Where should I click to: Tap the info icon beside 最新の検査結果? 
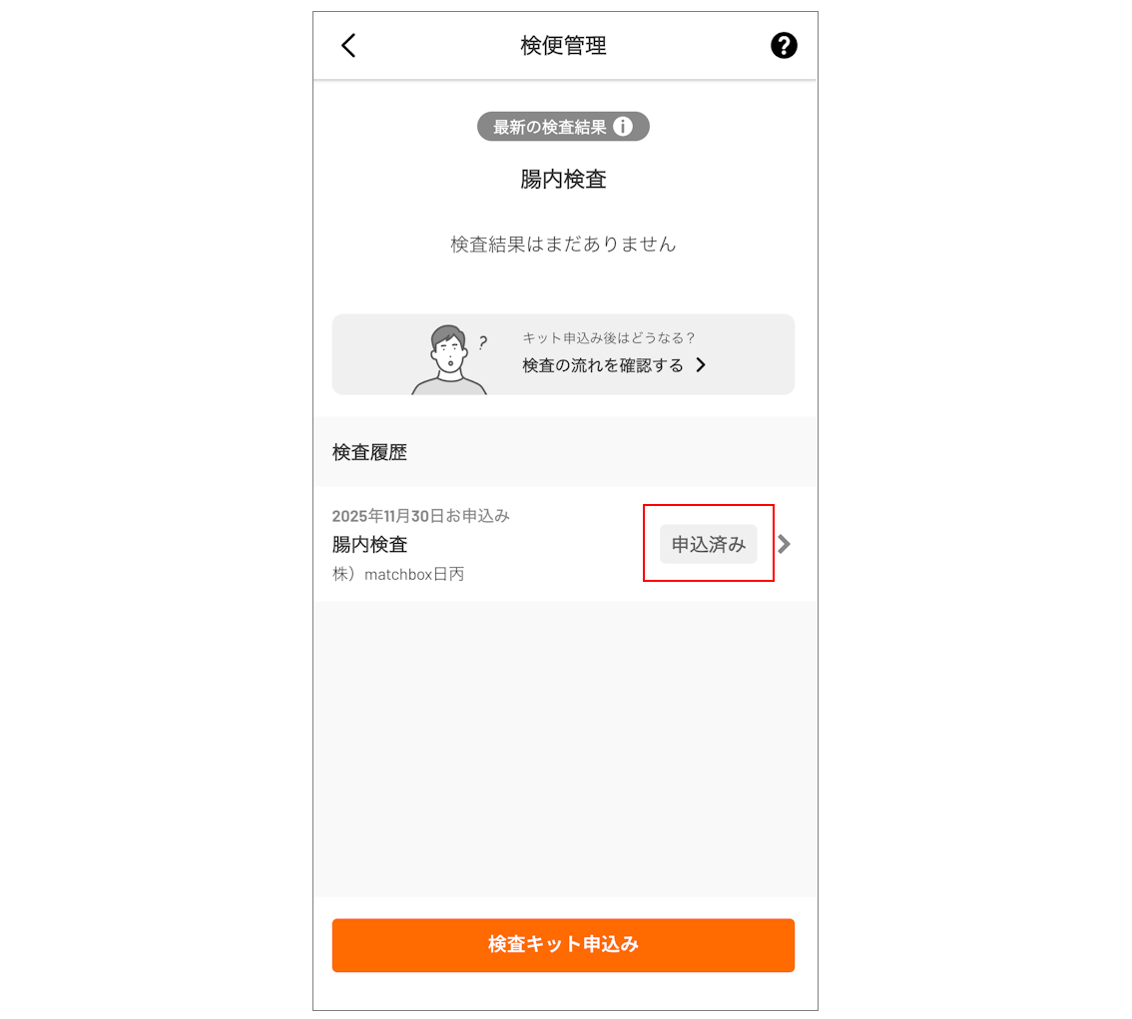pyautogui.click(x=623, y=127)
